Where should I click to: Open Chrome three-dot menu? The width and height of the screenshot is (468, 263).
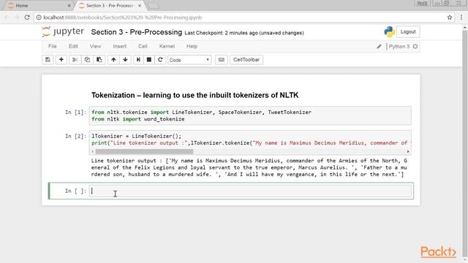point(461,18)
